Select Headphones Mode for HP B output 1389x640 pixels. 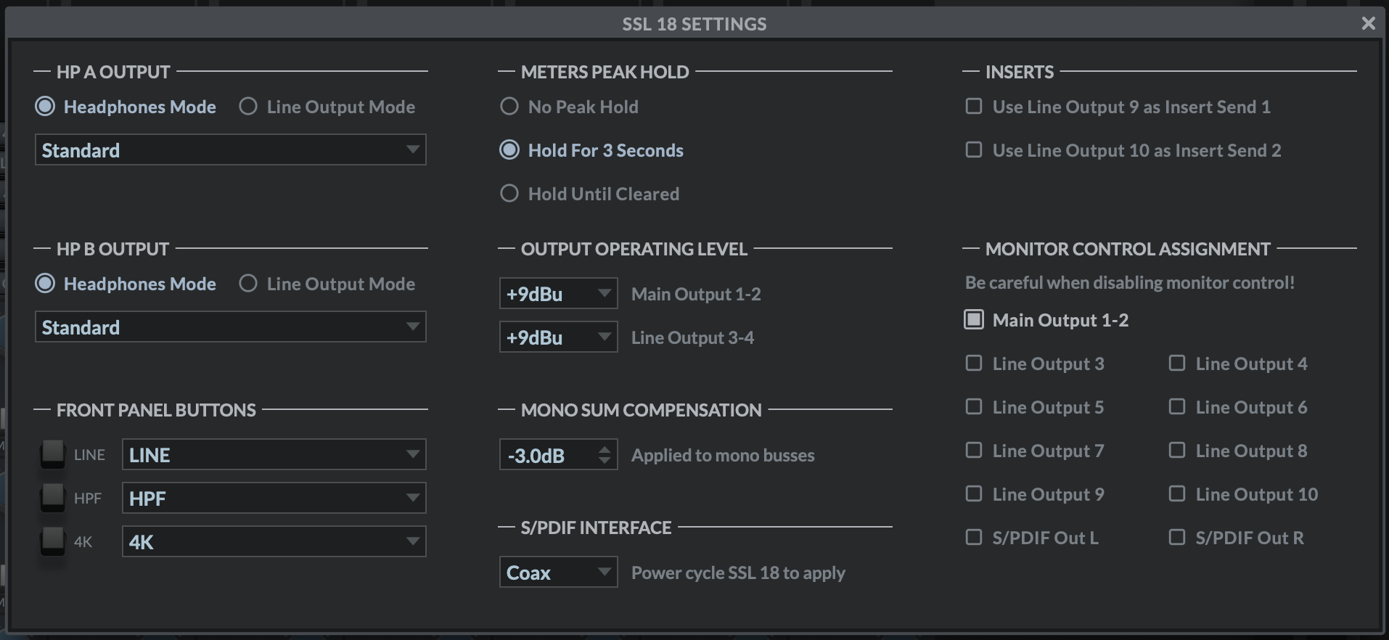[45, 284]
